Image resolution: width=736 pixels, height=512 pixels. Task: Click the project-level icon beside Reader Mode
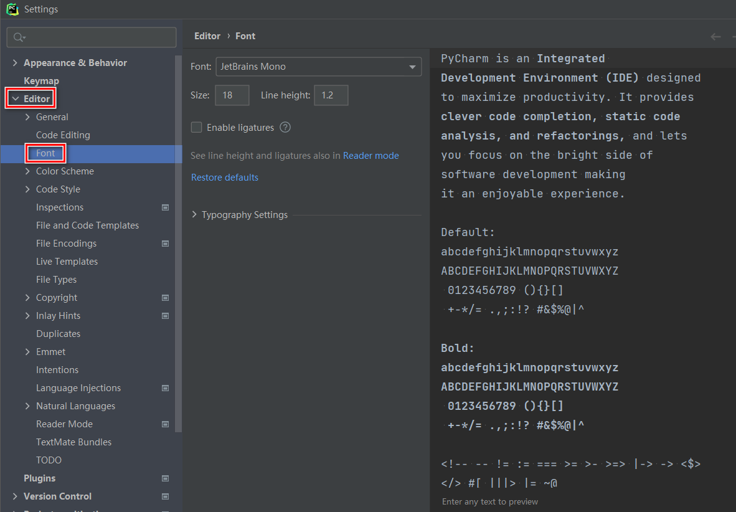tap(165, 424)
